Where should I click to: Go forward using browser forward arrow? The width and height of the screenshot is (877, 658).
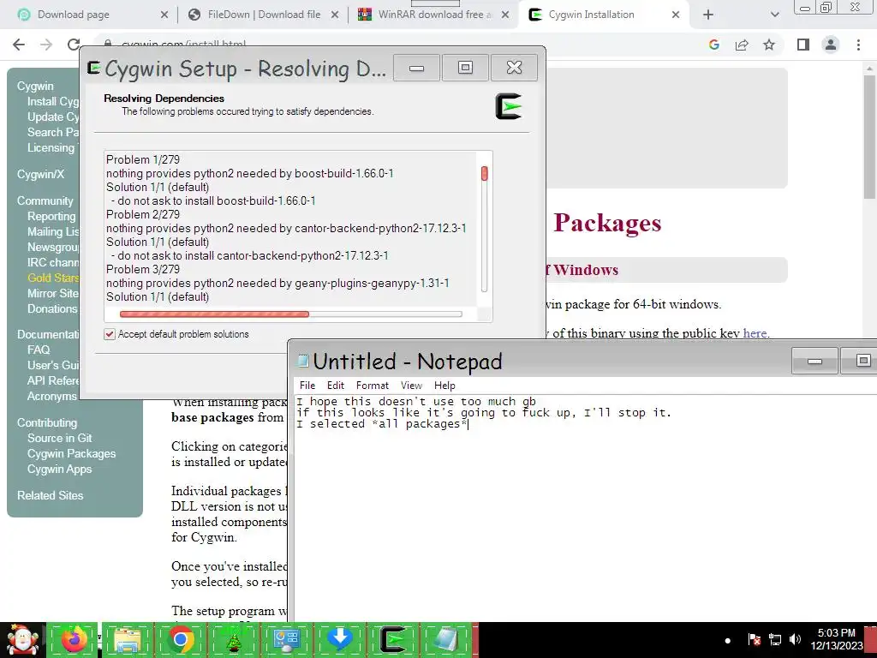(x=46, y=45)
